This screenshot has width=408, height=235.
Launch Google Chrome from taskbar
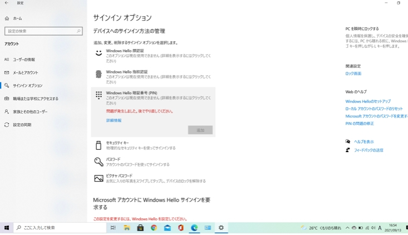154,228
